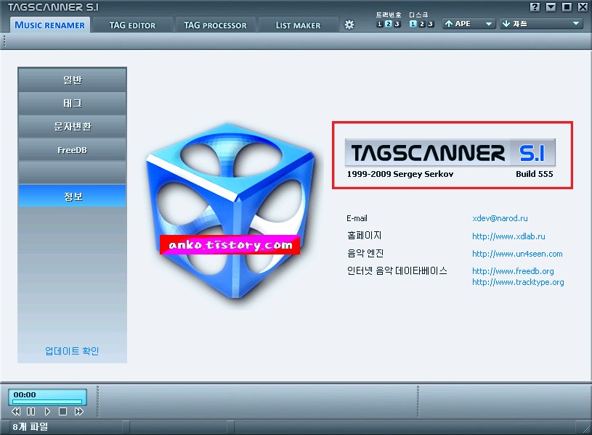Open the 문자변환 settings section

coord(73,126)
